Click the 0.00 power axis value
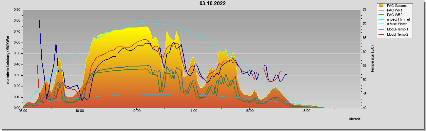This screenshot has height=131, width=426. click(x=17, y=108)
